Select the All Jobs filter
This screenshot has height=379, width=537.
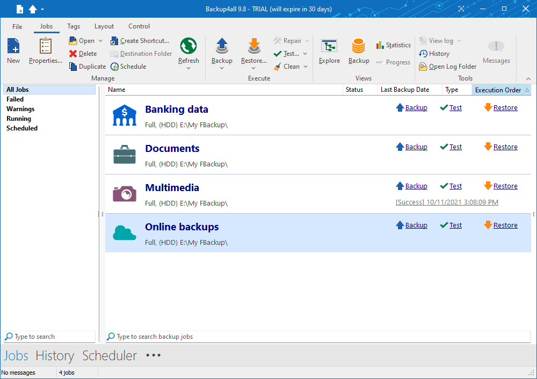coord(49,90)
